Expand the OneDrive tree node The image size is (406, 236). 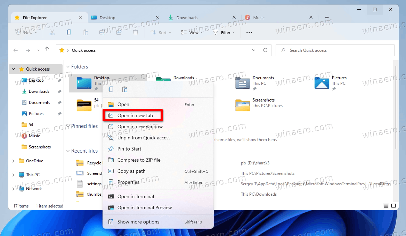click(x=14, y=161)
